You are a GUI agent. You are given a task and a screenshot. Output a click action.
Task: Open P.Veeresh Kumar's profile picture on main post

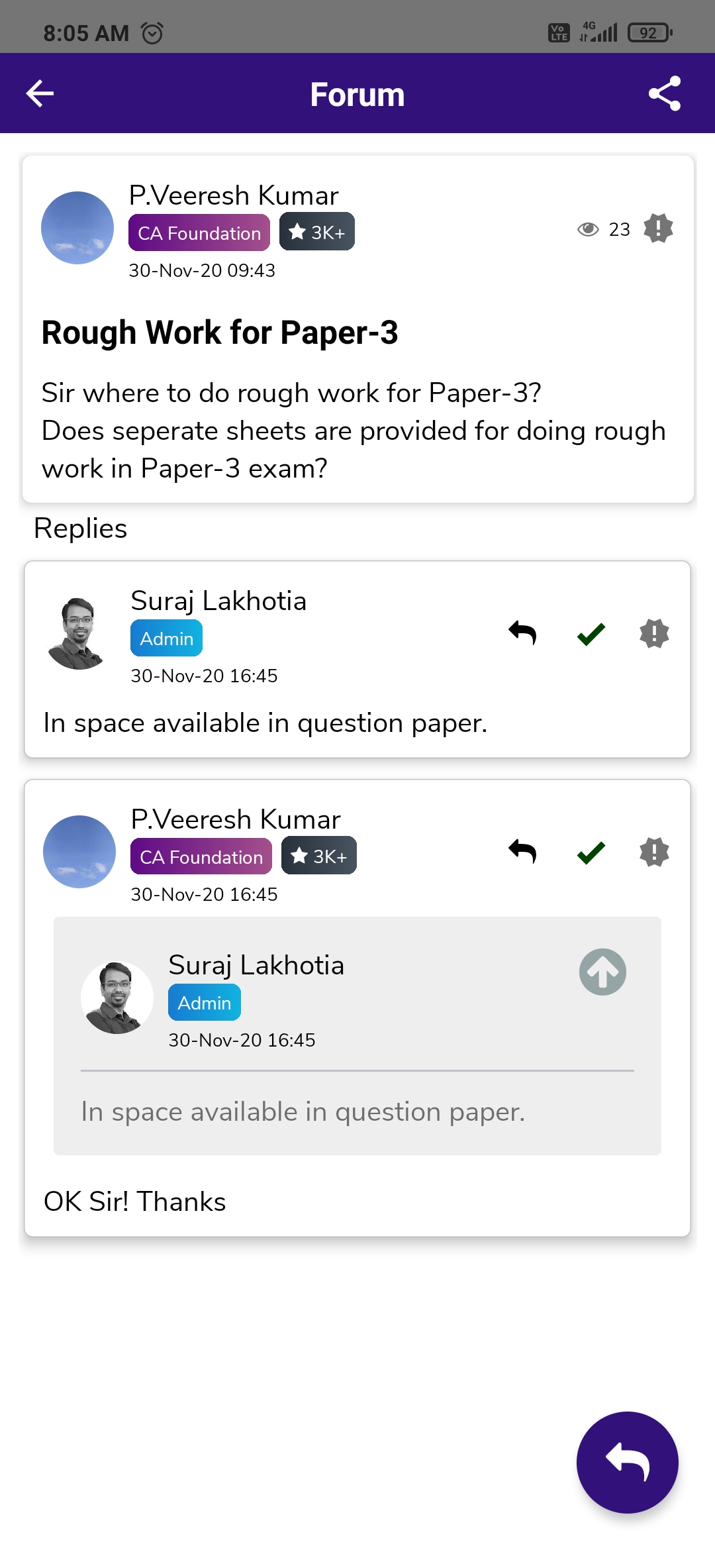(77, 228)
